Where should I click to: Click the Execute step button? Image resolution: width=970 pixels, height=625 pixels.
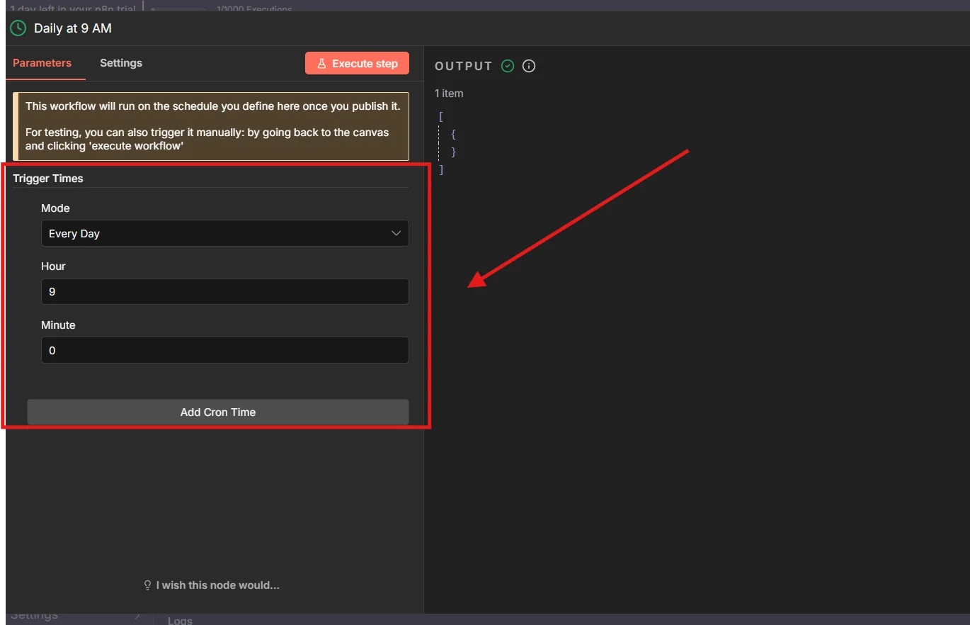pos(357,63)
